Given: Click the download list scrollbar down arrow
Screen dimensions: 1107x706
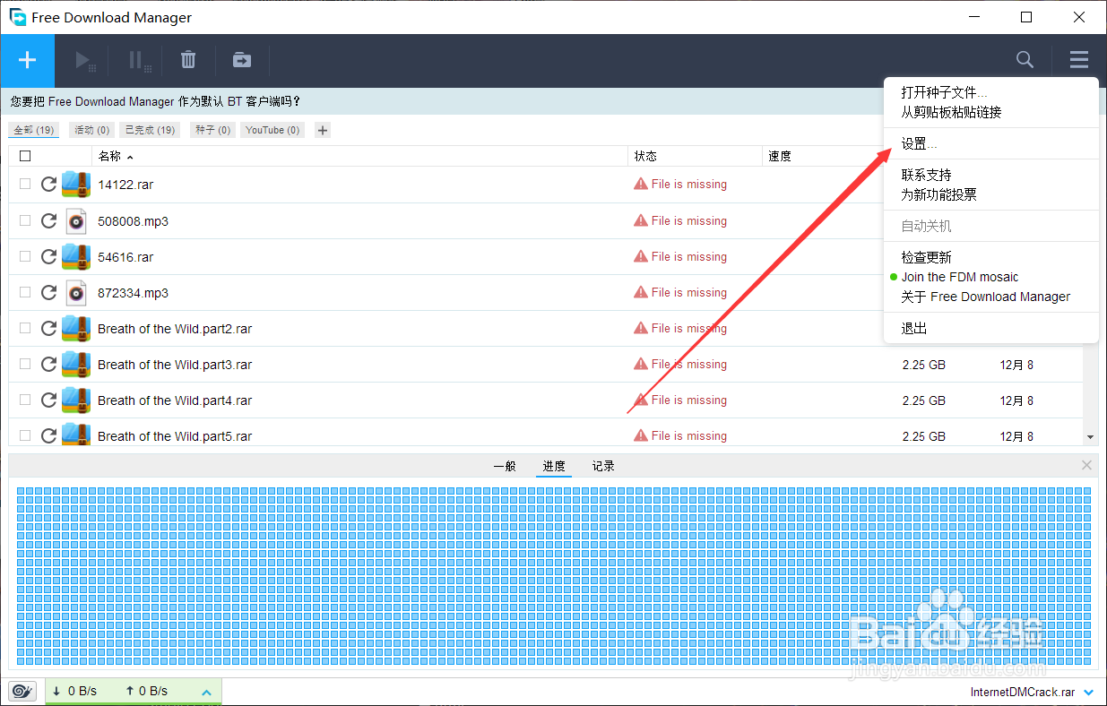Looking at the screenshot, I should tap(1091, 437).
